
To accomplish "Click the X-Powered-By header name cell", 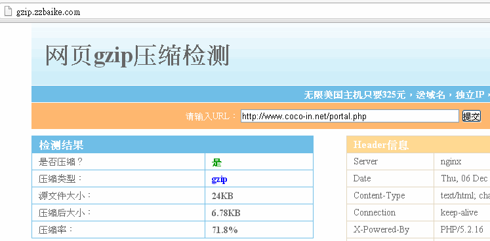I will coord(390,230).
